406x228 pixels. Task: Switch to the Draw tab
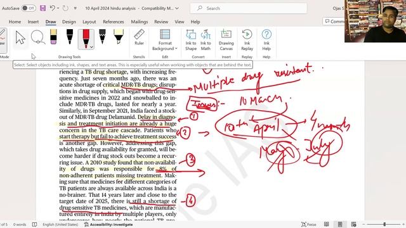coord(51,22)
